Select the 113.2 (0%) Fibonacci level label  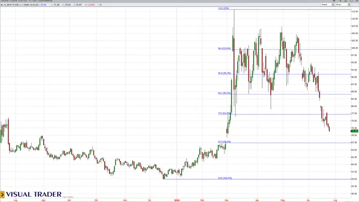(223, 9)
